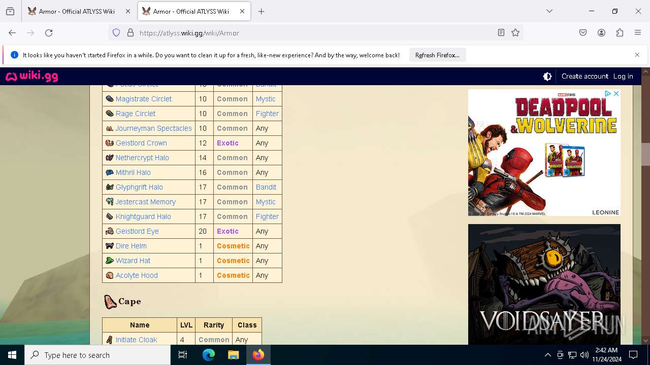
Task: Open the Acolyte Hood link
Action: [x=137, y=275]
